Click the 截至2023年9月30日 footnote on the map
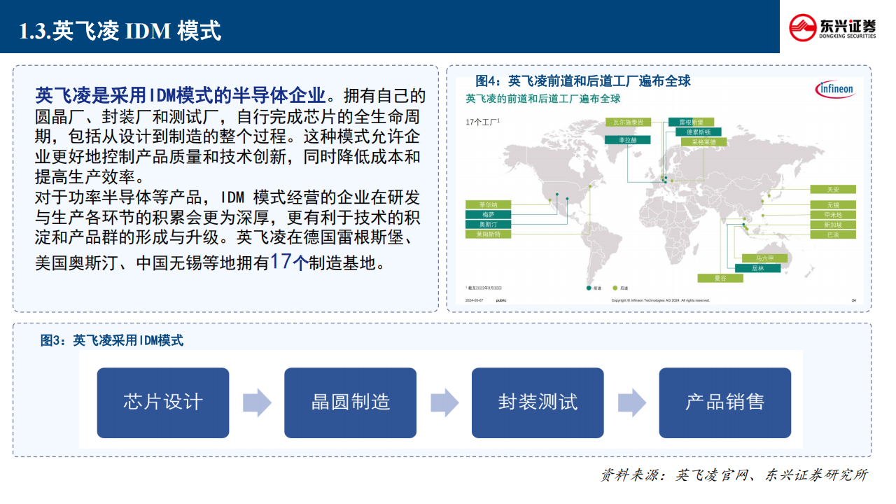Viewport: 896px width, 504px height. coord(484,288)
